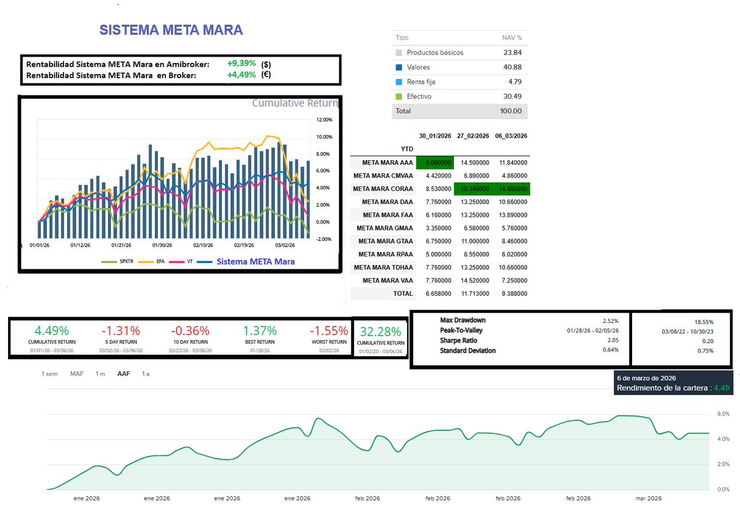This screenshot has height=522, width=740.
Task: Click the -1.31% 5 day return figure
Action: (122, 331)
